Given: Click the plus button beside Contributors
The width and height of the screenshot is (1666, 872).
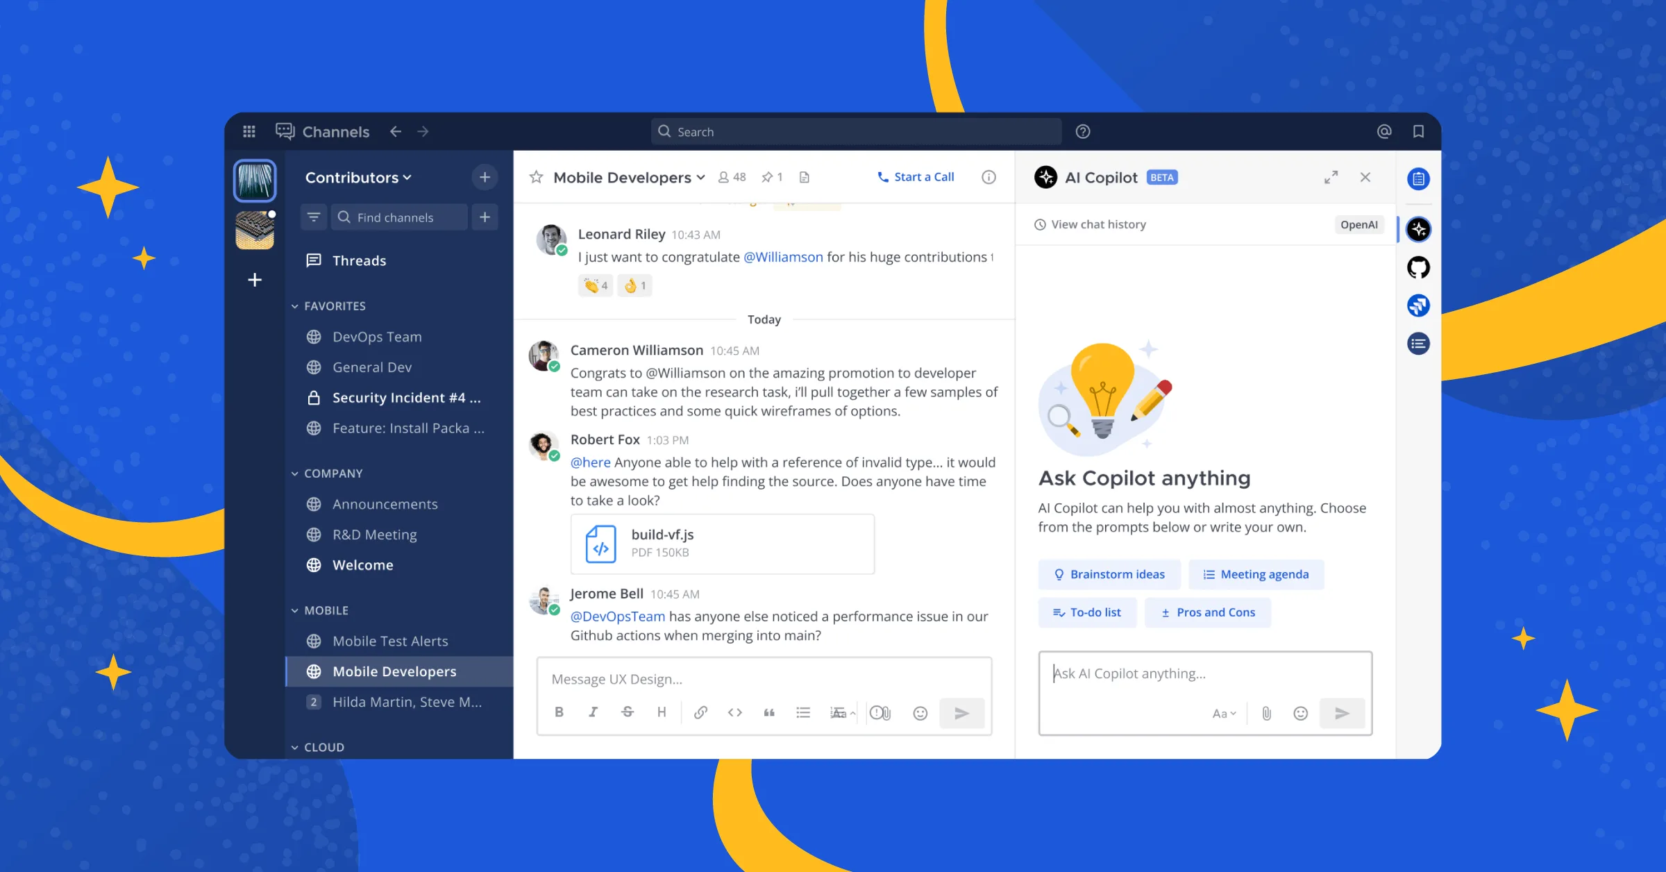Looking at the screenshot, I should tap(485, 177).
